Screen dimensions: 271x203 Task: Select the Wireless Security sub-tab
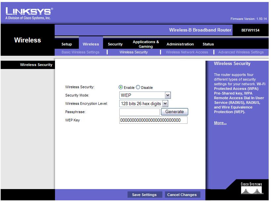click(134, 52)
